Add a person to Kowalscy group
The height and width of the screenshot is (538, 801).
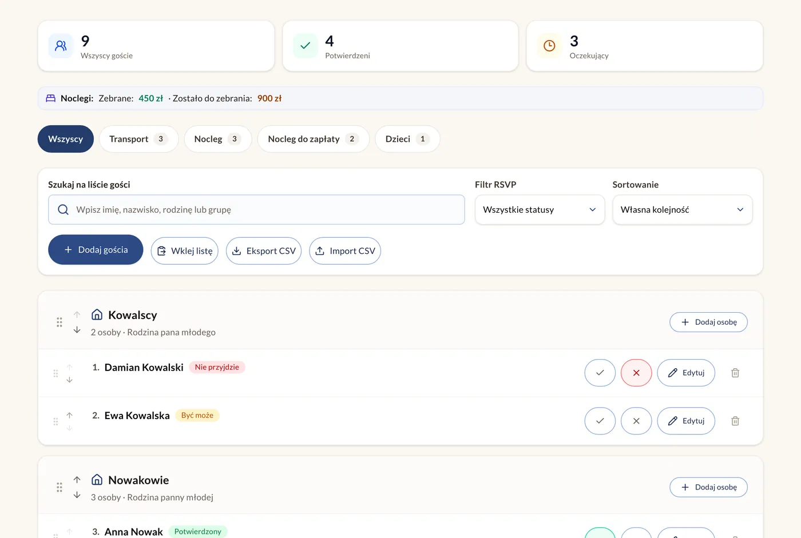[708, 322]
